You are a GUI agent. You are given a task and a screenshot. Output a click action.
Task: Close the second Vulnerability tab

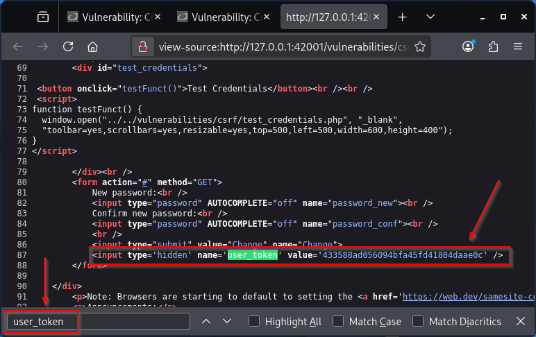[267, 17]
